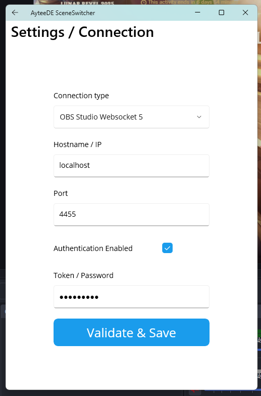Focus the Hostname / IP field with localhost
Image resolution: width=261 pixels, height=396 pixels.
[132, 166]
